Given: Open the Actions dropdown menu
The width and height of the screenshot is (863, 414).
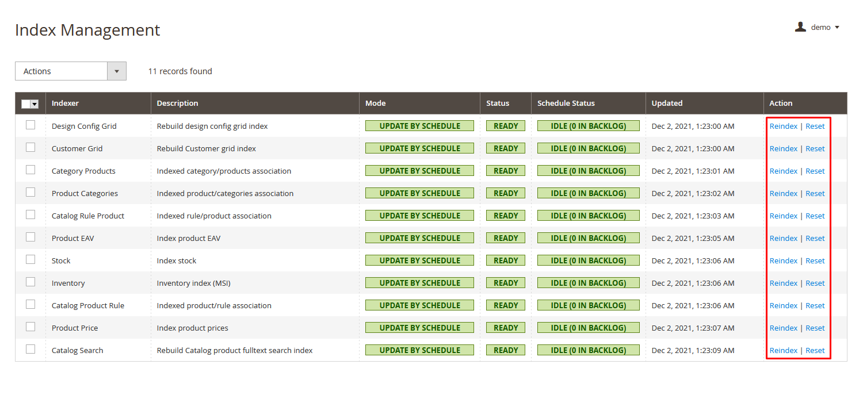Looking at the screenshot, I should click(x=70, y=71).
